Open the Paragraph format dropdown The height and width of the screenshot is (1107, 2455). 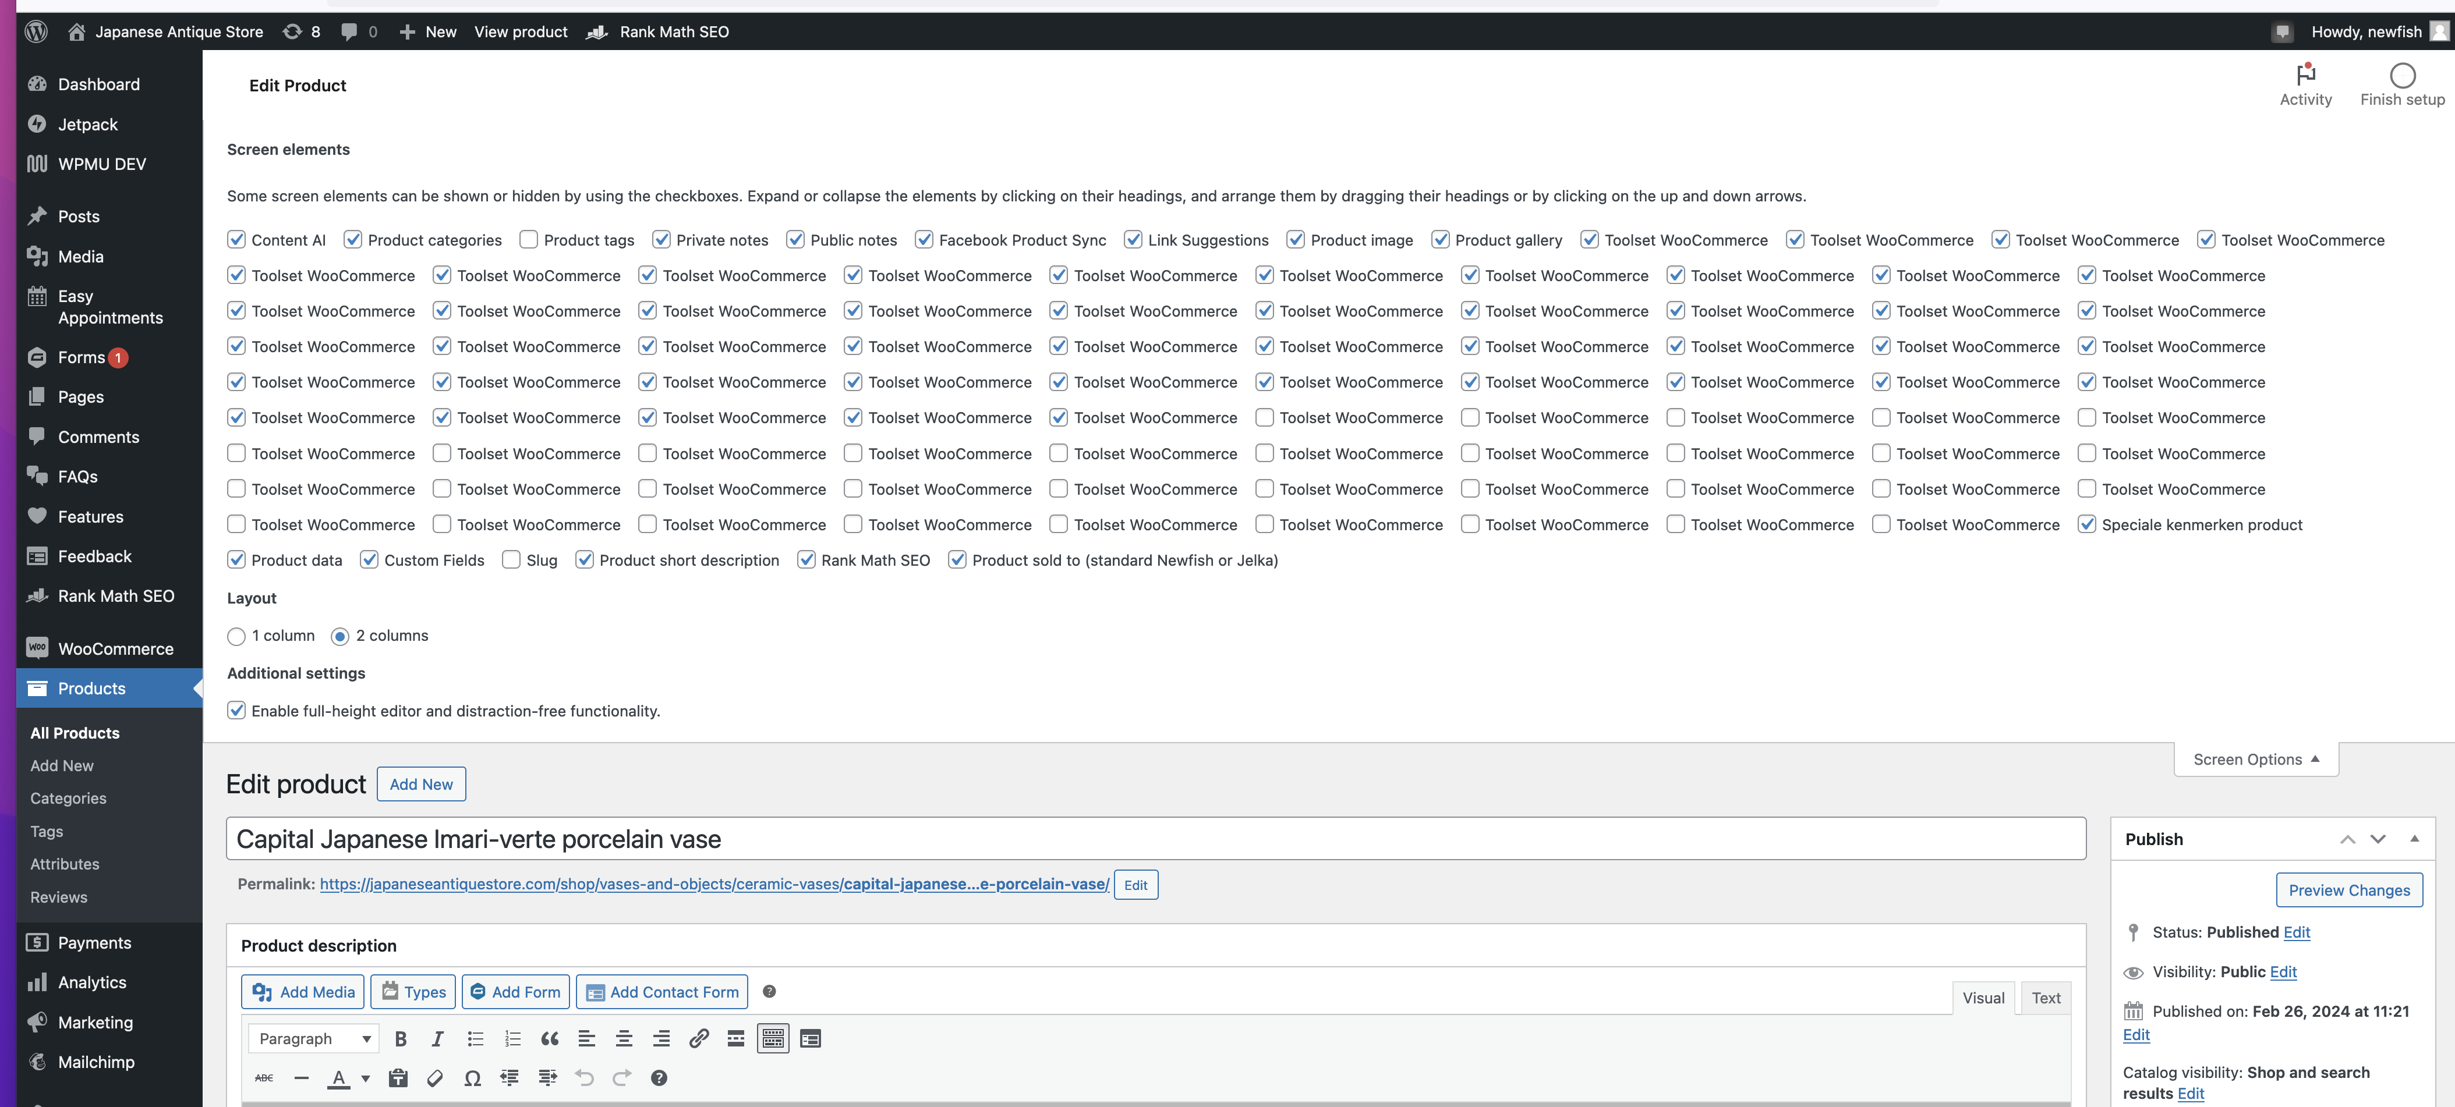(x=313, y=1038)
